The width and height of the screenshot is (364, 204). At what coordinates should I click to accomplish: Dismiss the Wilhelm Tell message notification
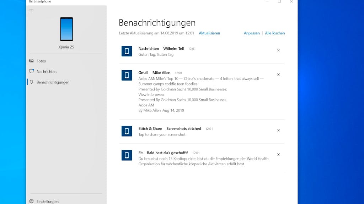click(278, 50)
